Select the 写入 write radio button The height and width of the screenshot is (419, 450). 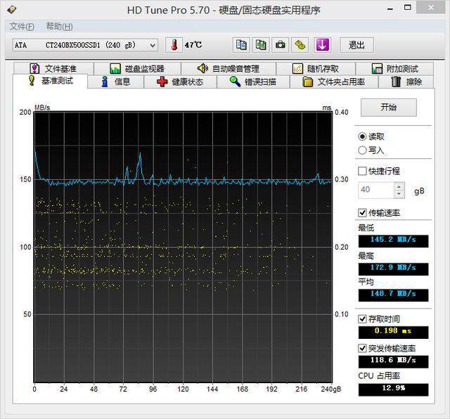tap(363, 150)
